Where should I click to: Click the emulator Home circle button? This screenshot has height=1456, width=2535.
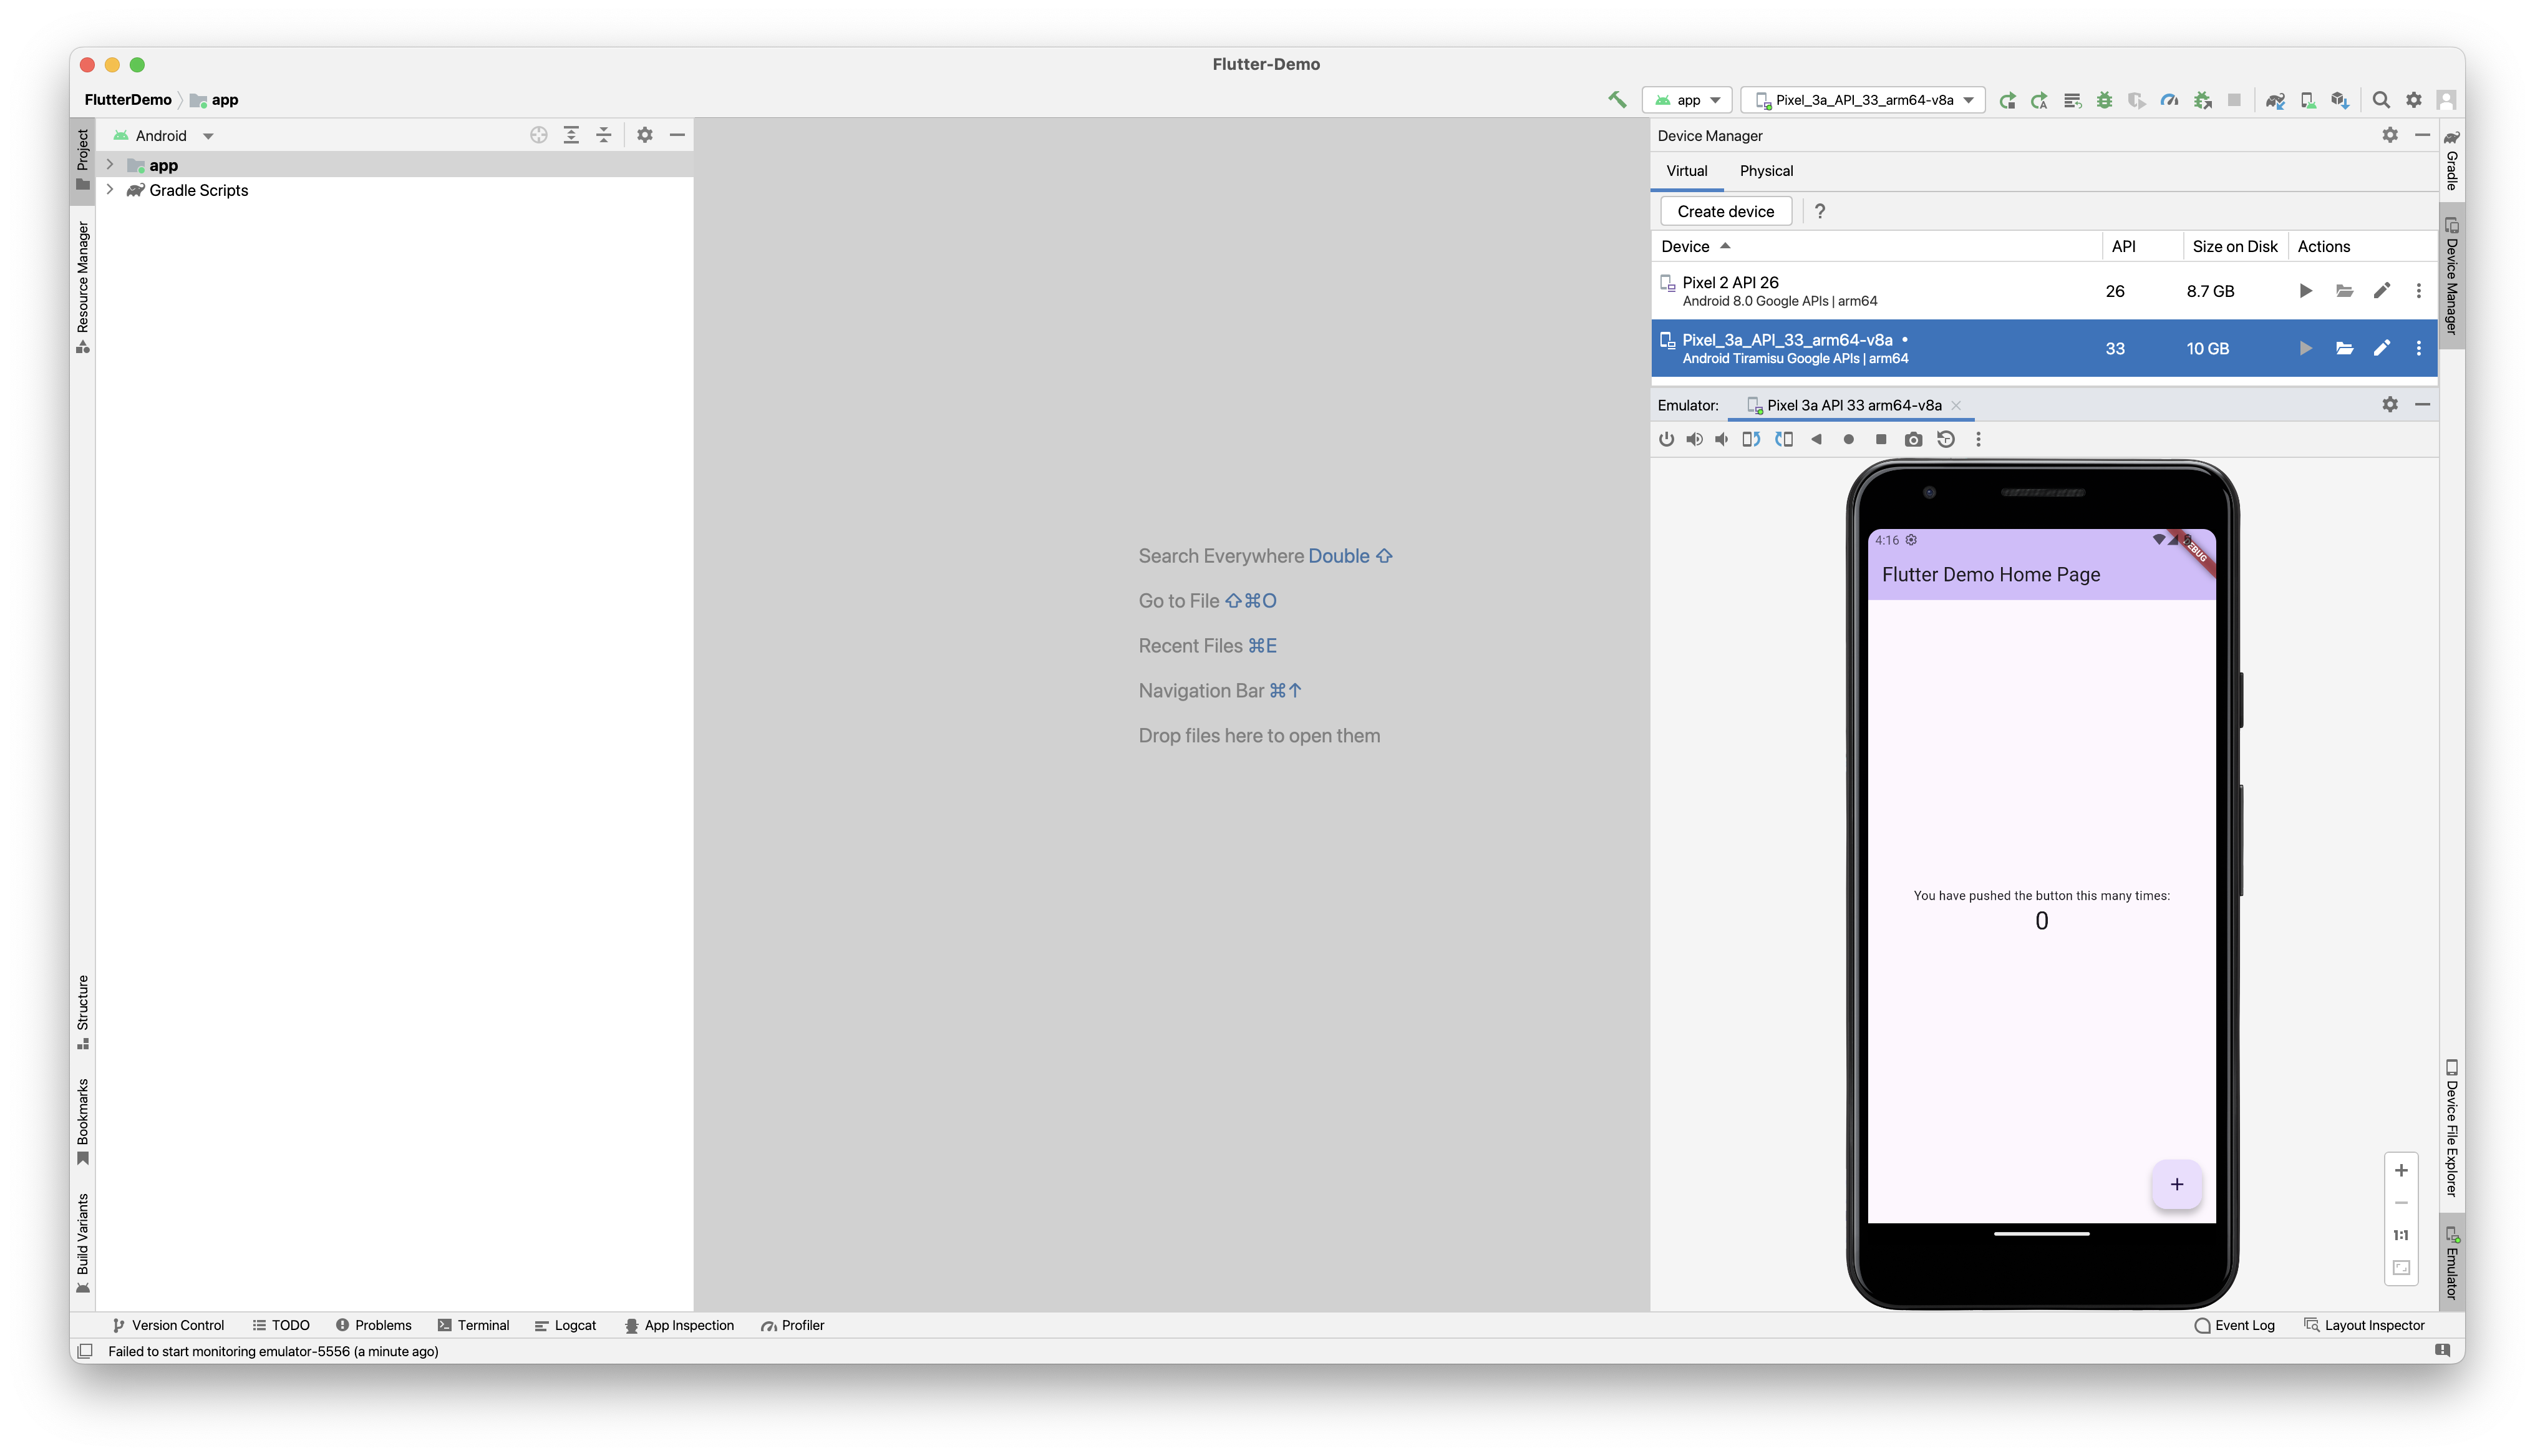[1848, 439]
